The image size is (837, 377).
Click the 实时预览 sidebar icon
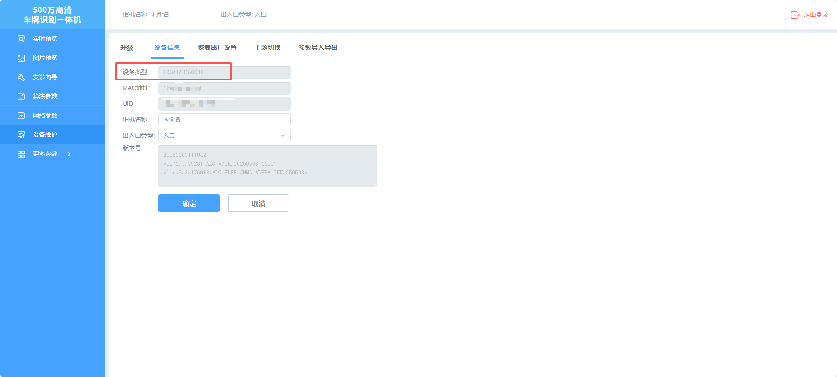21,39
